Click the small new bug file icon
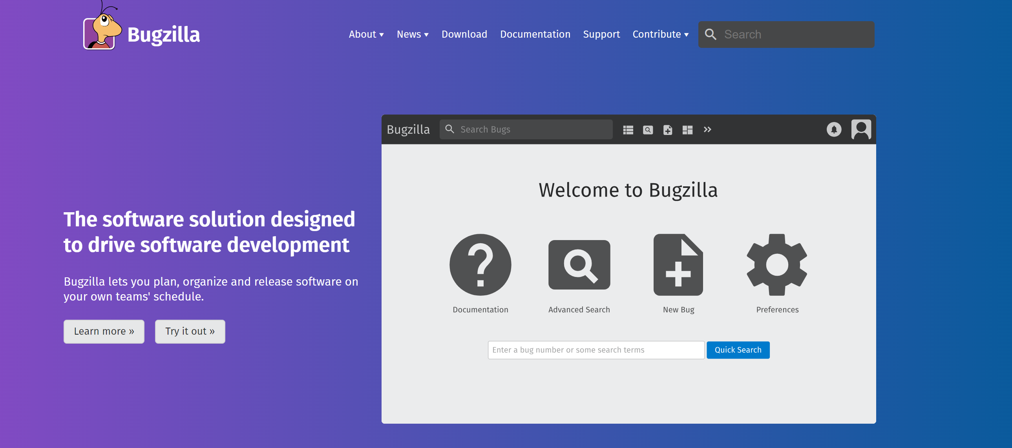Screen dimensions: 1012x448 pyautogui.click(x=667, y=130)
